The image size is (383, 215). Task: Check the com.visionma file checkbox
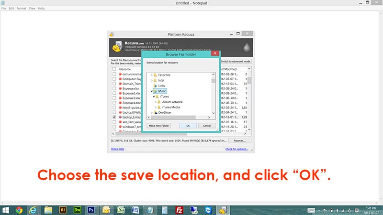click(114, 74)
